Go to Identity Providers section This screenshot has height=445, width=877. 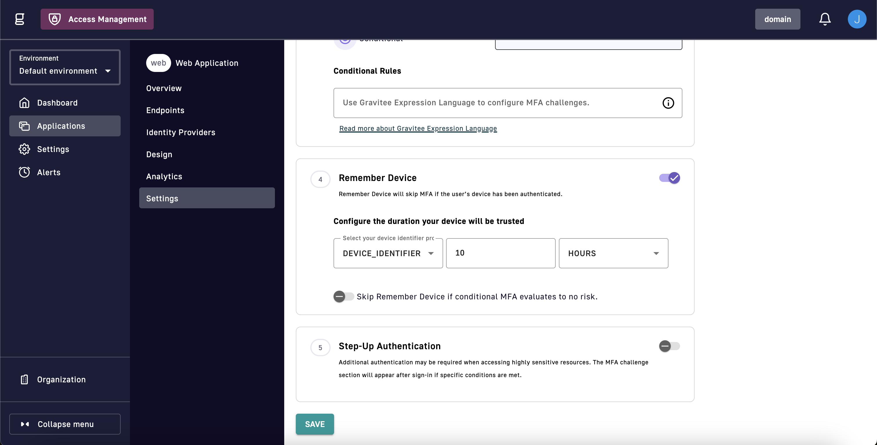click(180, 133)
